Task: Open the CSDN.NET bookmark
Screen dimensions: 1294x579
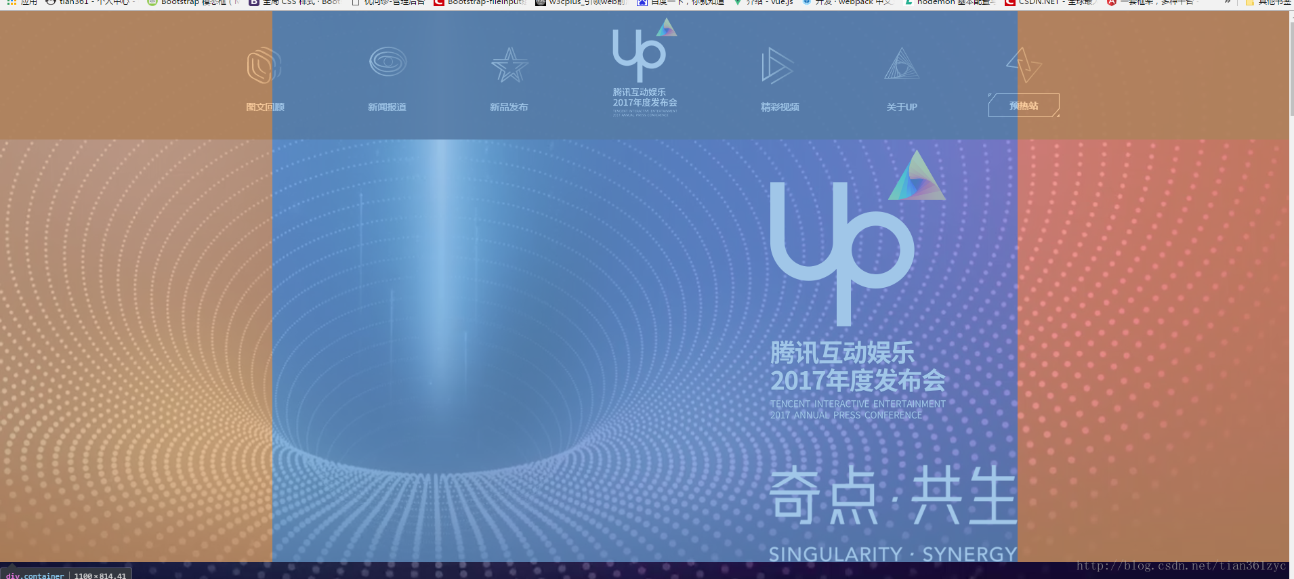Action: (1050, 3)
